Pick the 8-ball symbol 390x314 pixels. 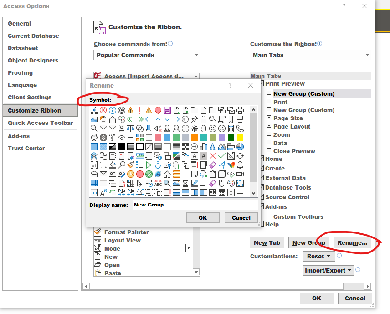tap(103, 138)
